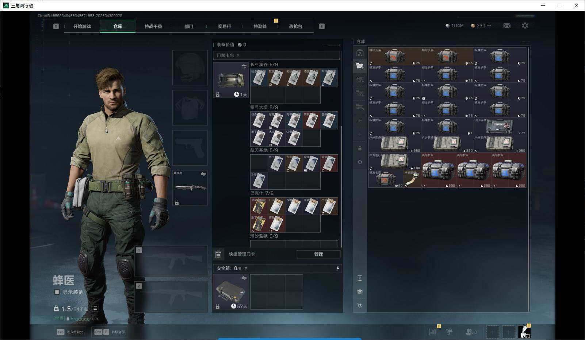585x340 pixels.
Task: Select the safe box thumbnail showing 57天
Action: [x=231, y=292]
